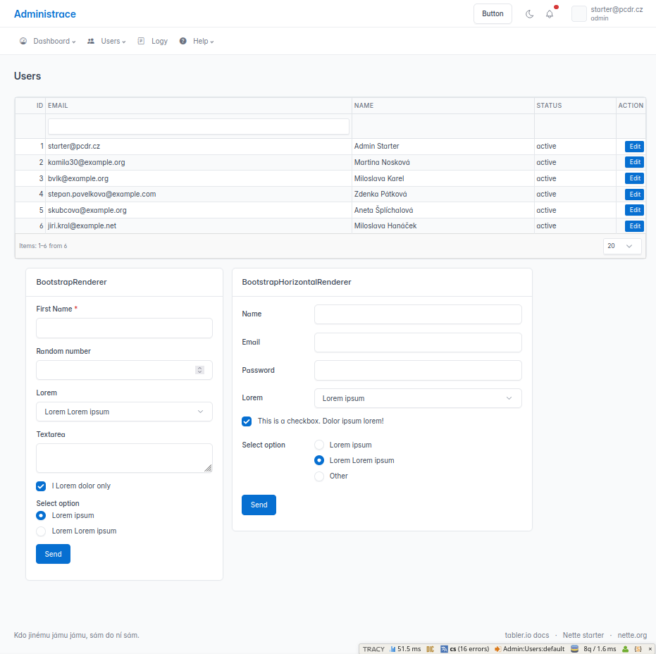Click Edit for user kamila30@example.org

pyautogui.click(x=634, y=163)
